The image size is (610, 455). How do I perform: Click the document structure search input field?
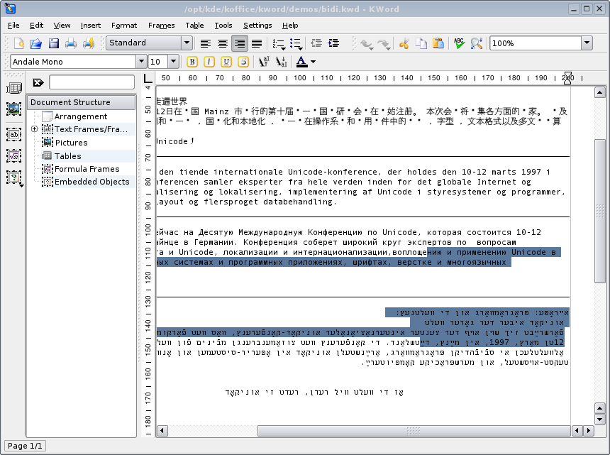(x=91, y=83)
